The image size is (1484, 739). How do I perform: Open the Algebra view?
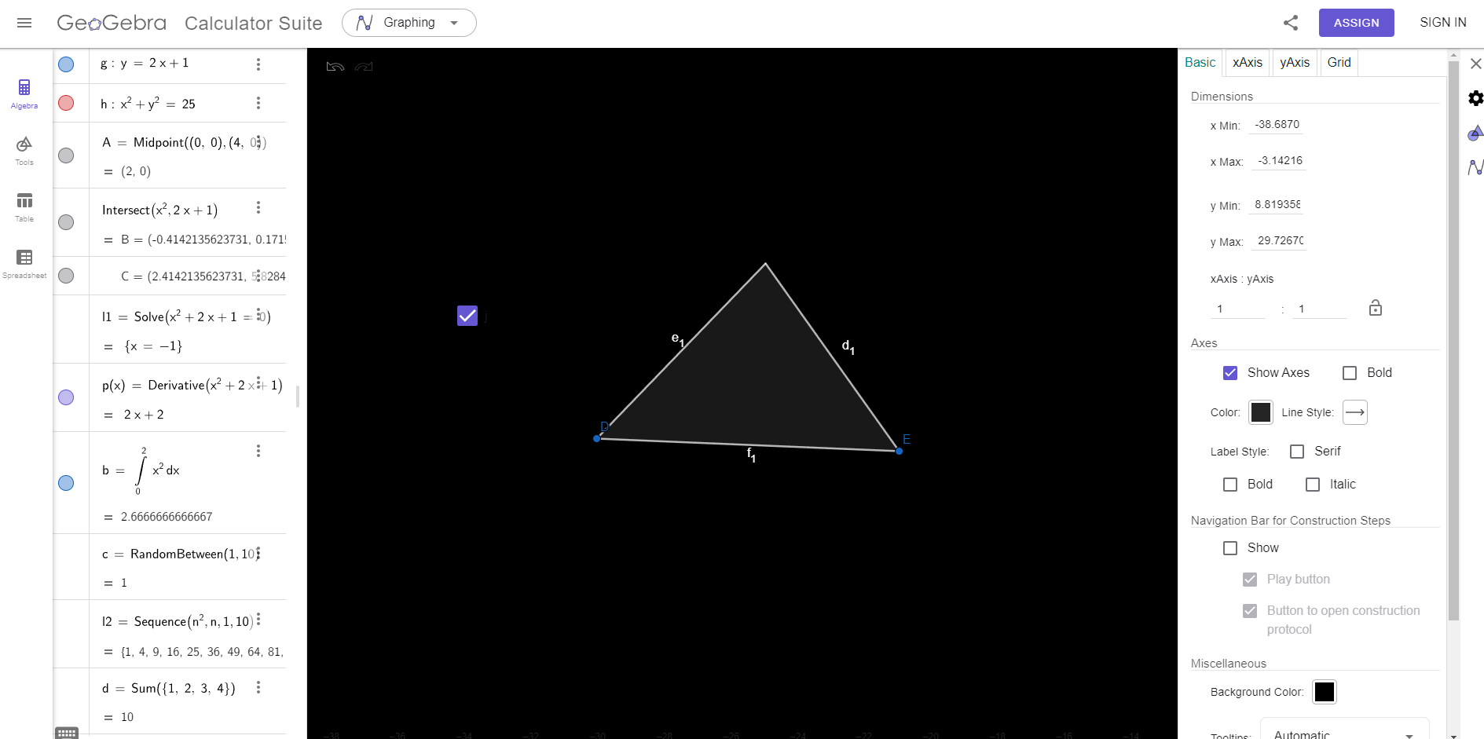click(24, 93)
